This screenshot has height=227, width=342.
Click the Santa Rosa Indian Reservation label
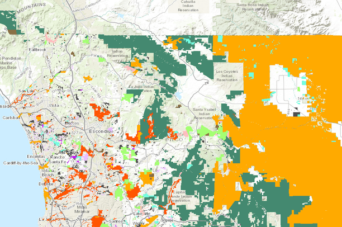click(253, 7)
